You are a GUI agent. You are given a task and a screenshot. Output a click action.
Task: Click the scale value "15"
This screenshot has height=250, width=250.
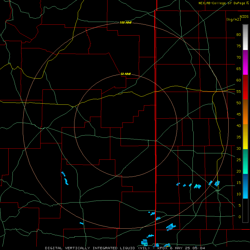pos(239,183)
